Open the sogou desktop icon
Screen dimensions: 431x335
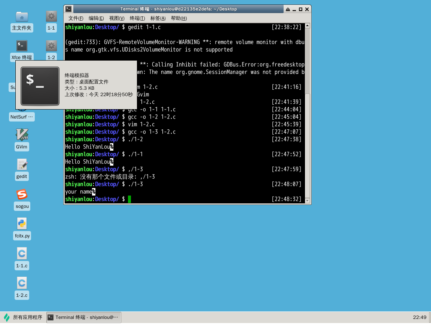22,195
